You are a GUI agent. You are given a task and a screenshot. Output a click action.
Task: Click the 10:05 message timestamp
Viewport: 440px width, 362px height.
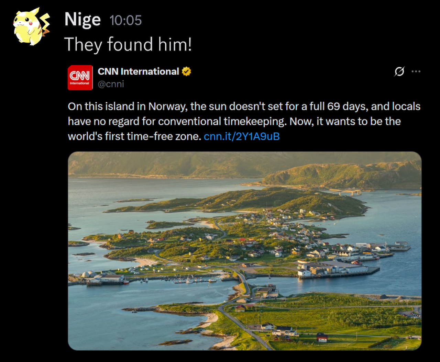[x=125, y=21]
